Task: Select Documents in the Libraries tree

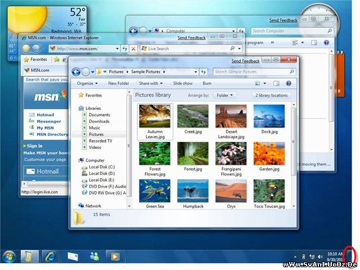Action: pos(100,115)
